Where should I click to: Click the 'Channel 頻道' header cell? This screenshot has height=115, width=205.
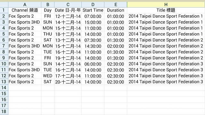[x=25, y=10]
